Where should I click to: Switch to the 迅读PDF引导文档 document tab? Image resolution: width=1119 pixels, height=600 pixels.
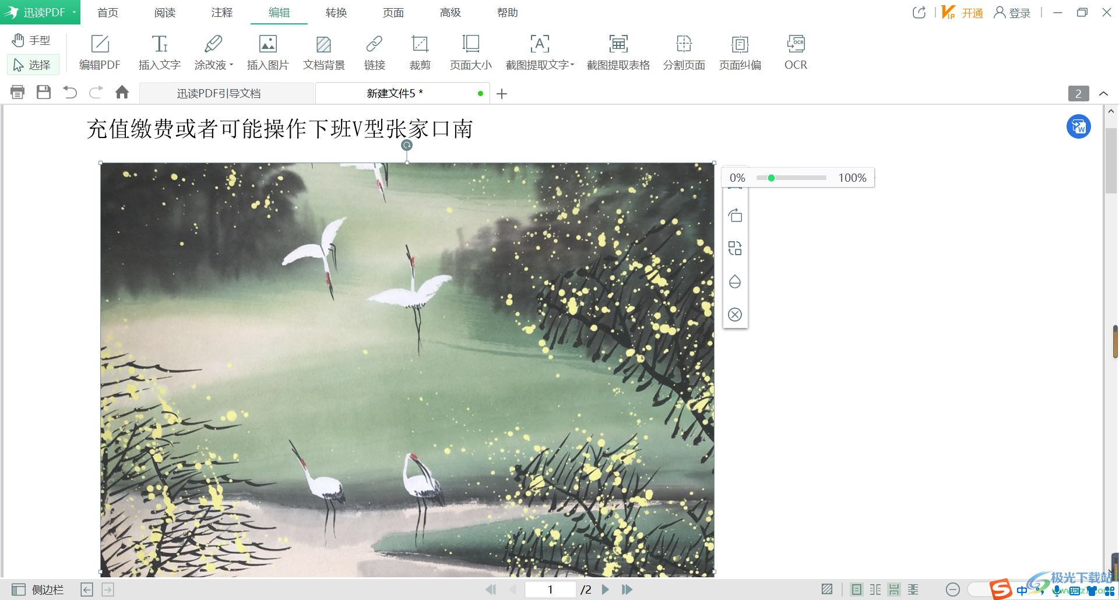pos(227,93)
